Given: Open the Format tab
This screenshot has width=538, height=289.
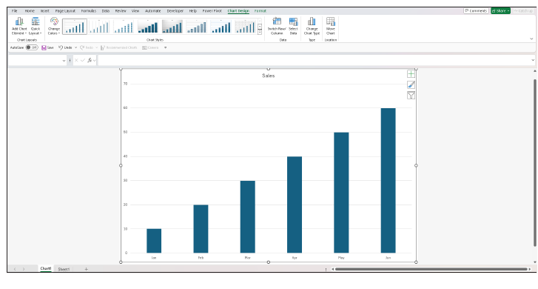Looking at the screenshot, I should coord(260,11).
